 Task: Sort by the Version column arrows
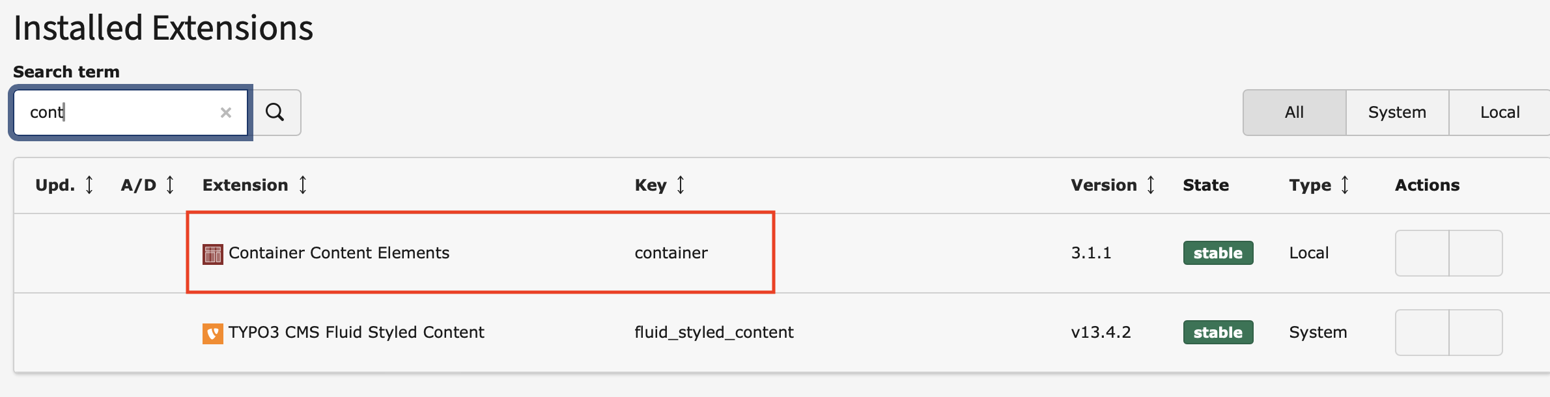coord(1151,185)
